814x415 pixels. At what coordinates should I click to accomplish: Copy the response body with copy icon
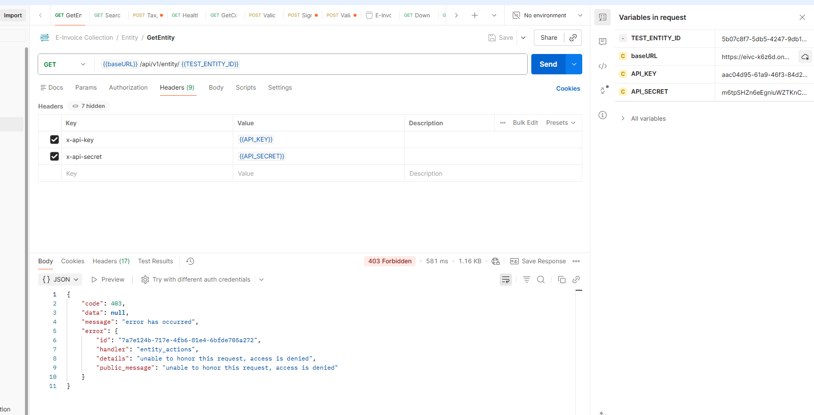coord(562,280)
